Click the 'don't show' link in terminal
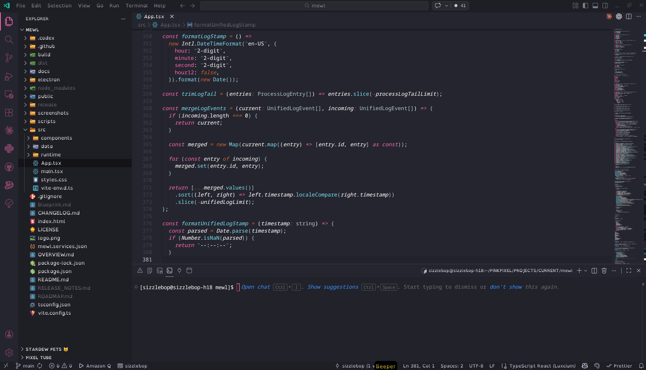 tap(506, 287)
